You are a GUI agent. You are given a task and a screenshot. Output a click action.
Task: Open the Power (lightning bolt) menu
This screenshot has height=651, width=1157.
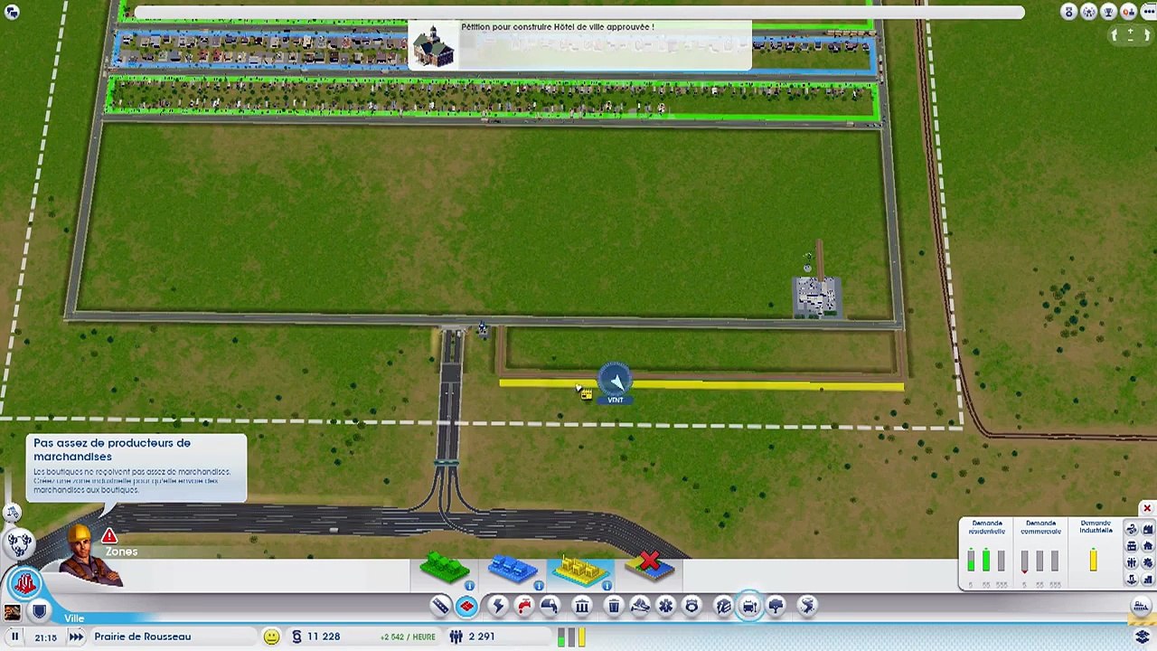[497, 606]
